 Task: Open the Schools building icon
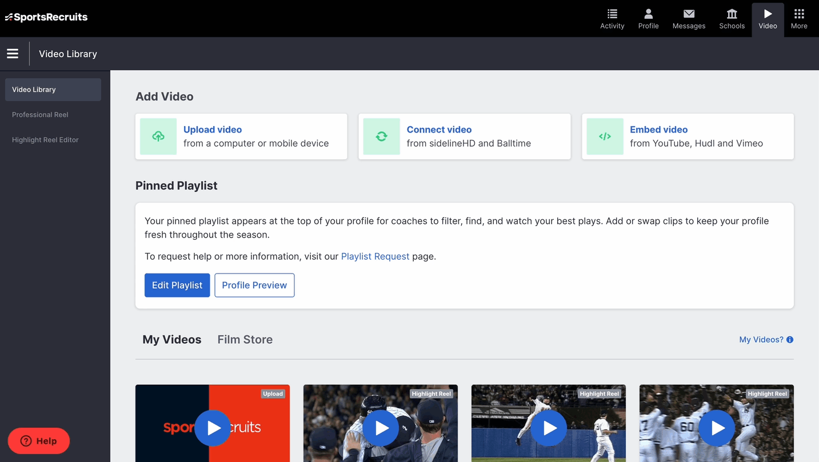(x=732, y=14)
